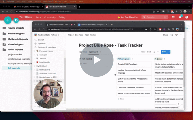Switch to the Board view
The height and width of the screenshot is (120, 193).
(x=93, y=52)
